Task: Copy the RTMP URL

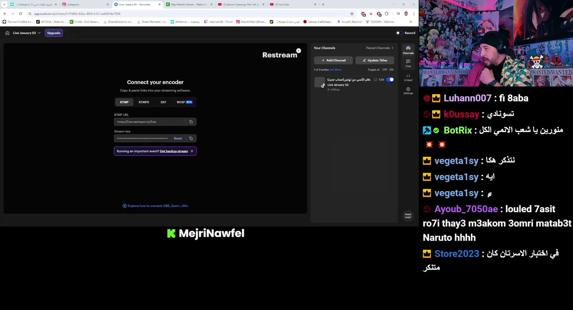Action: [191, 122]
